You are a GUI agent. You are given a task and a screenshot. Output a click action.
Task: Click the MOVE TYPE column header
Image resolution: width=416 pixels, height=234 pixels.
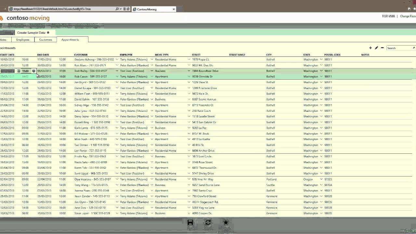[162, 55]
